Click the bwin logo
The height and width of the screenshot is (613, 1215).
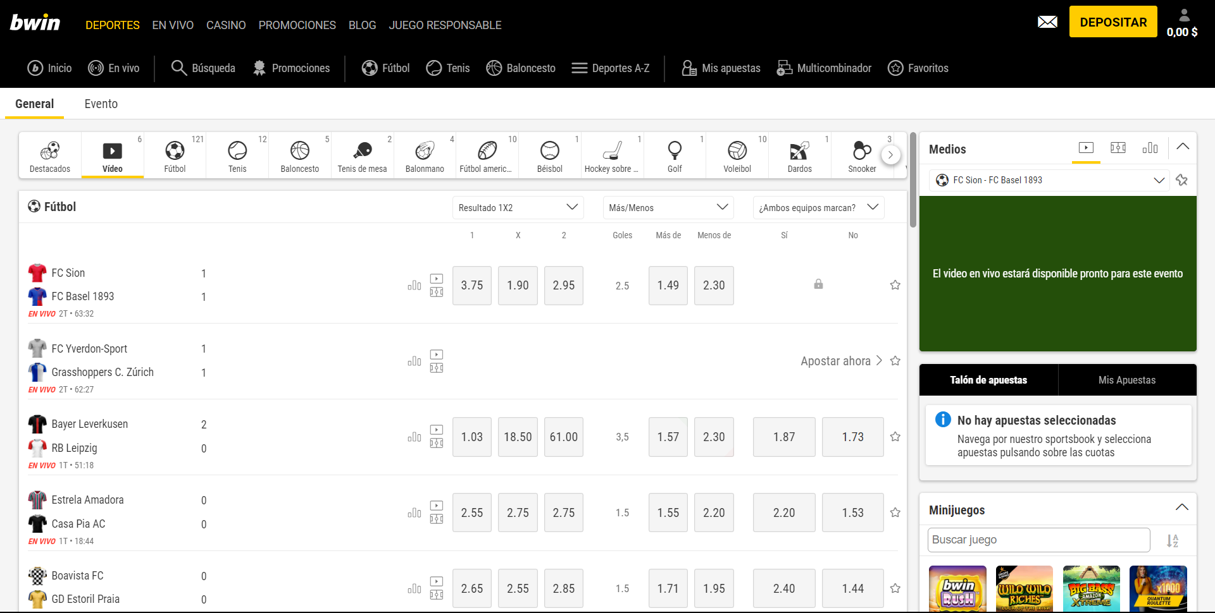pos(35,23)
